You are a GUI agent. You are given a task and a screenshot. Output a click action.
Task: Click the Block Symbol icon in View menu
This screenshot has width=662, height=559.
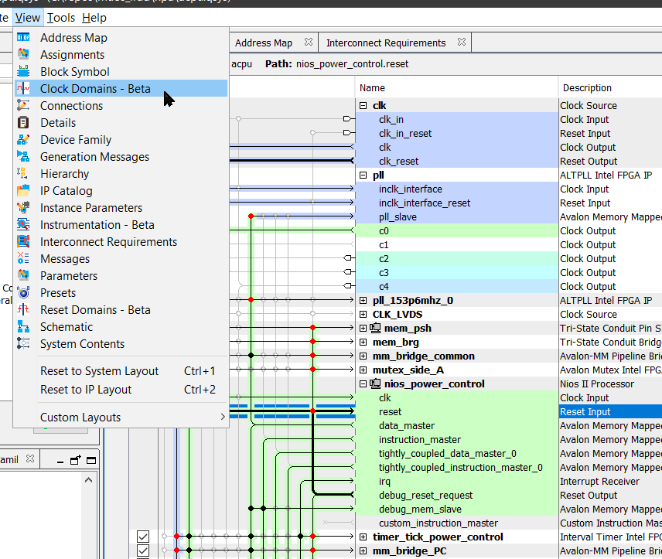tap(23, 72)
